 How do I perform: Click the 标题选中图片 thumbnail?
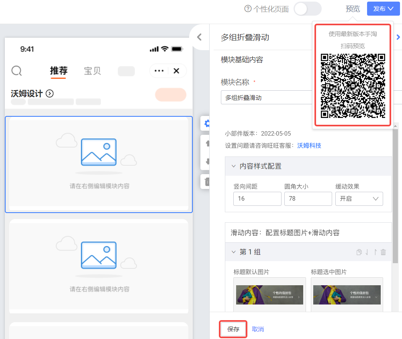point(347,295)
